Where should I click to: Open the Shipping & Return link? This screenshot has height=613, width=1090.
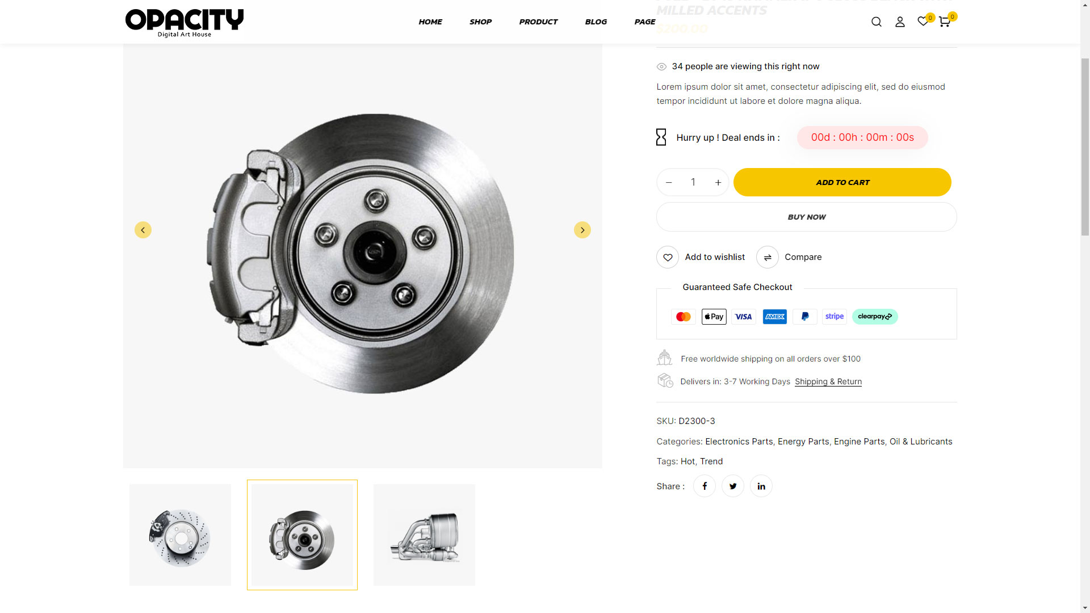[x=828, y=381]
